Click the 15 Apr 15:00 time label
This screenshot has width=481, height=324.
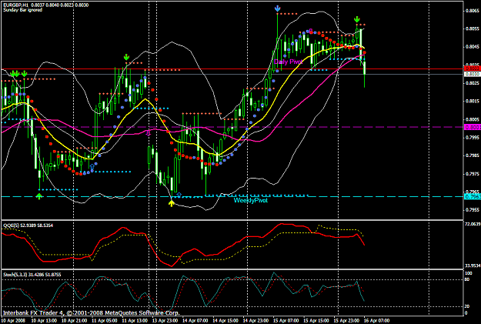click(x=316, y=321)
